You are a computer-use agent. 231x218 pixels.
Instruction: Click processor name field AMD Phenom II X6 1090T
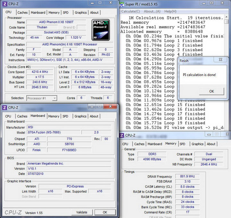point(56,22)
